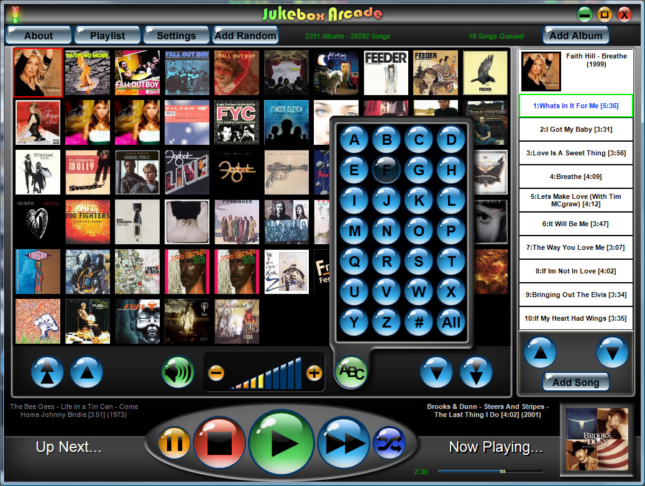Select letter F in alphabet picker
Image resolution: width=645 pixels, height=486 pixels.
(387, 170)
